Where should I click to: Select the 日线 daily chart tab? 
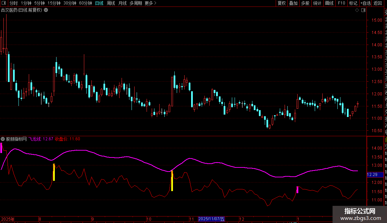pos(99,3)
